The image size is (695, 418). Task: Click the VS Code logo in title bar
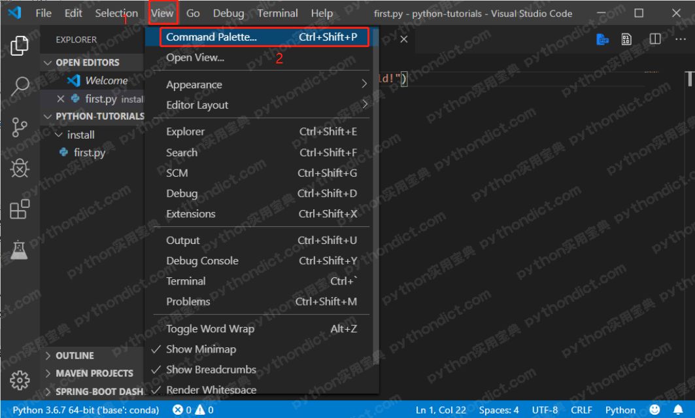click(x=14, y=13)
